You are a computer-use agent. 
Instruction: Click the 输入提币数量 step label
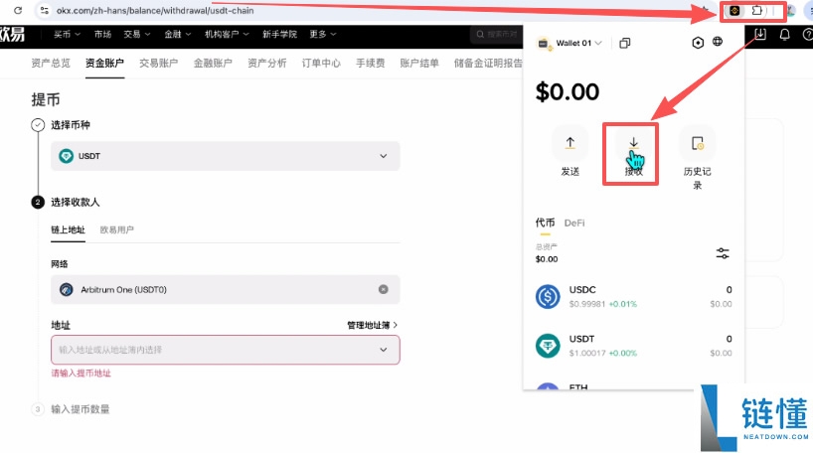click(x=81, y=409)
